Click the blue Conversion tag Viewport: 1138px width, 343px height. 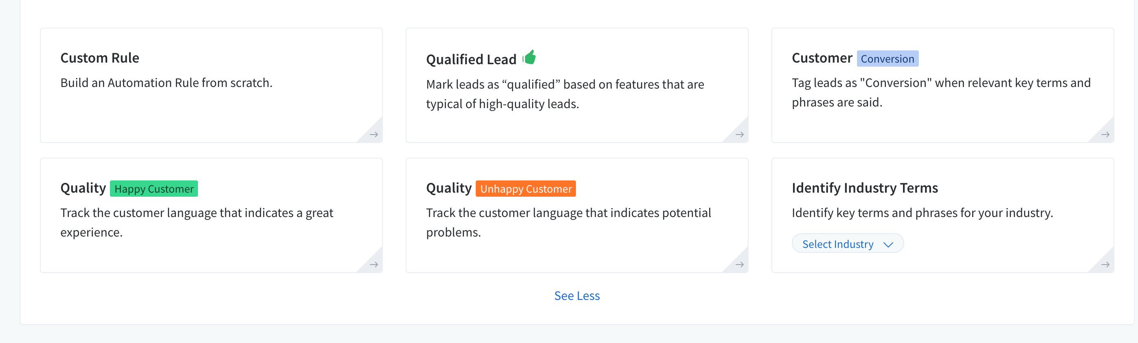tap(887, 59)
